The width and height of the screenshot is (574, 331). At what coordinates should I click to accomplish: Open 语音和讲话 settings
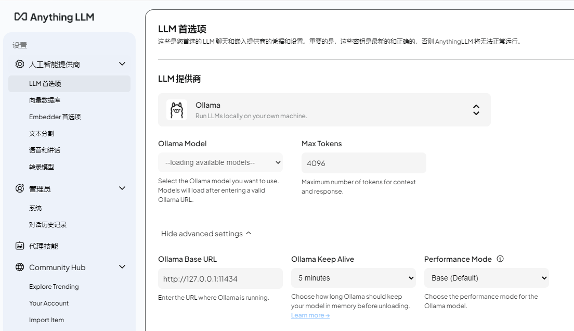point(45,150)
